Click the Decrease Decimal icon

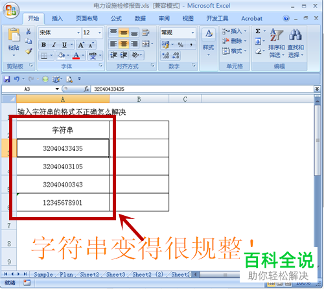[x=176, y=56]
